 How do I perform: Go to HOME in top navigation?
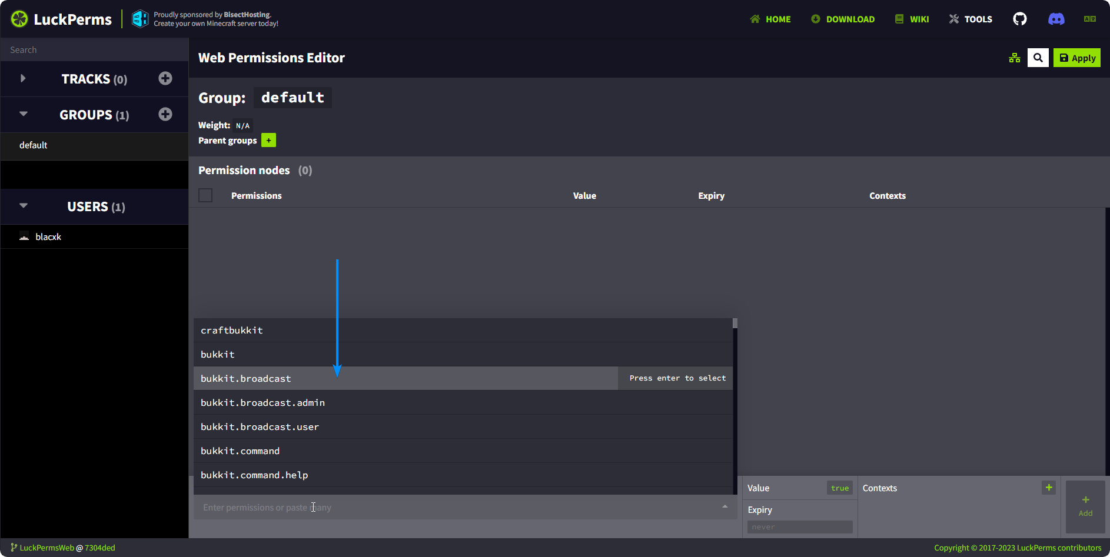click(x=770, y=19)
